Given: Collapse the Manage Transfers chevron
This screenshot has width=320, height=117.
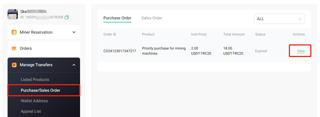Looking at the screenshot, I should pos(74,65).
